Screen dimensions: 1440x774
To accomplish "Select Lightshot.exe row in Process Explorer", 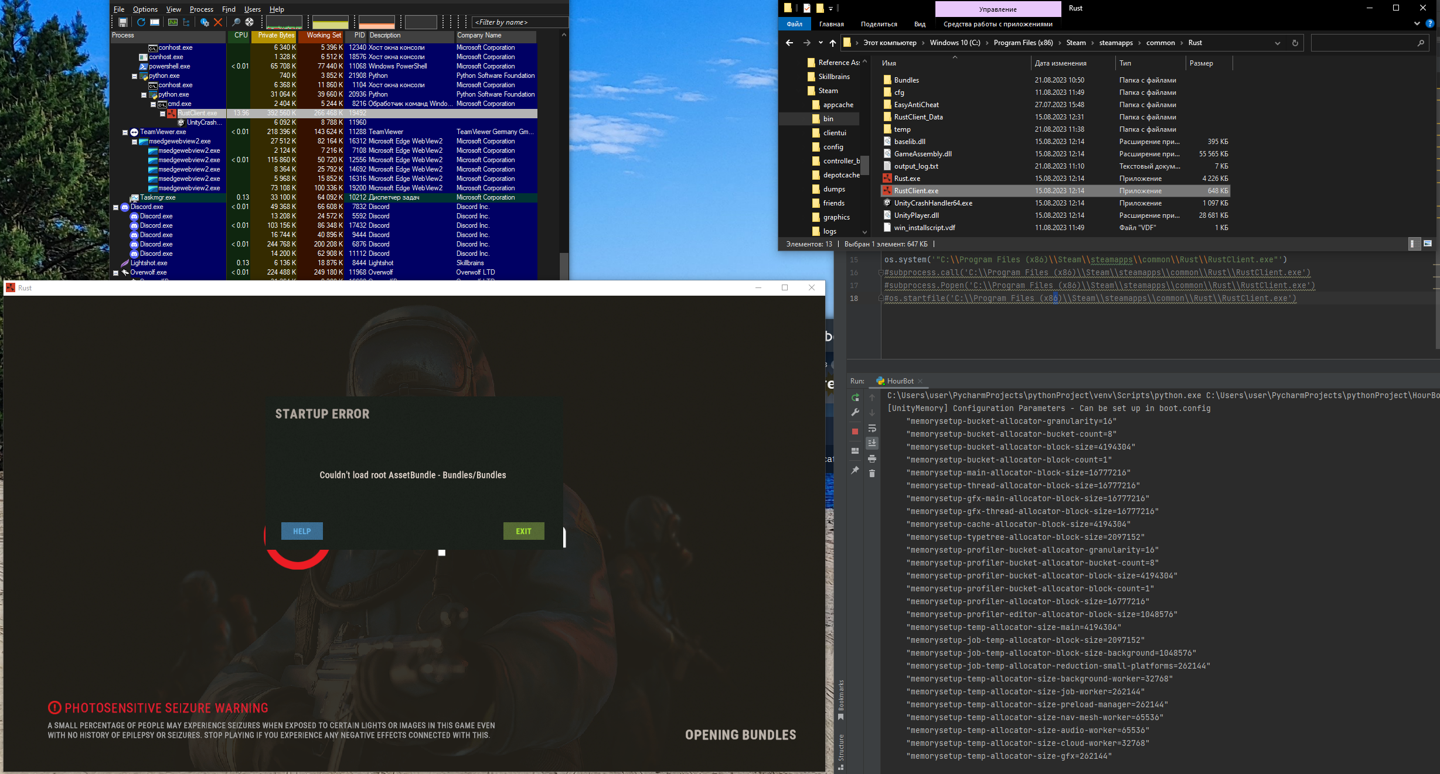I will [324, 263].
